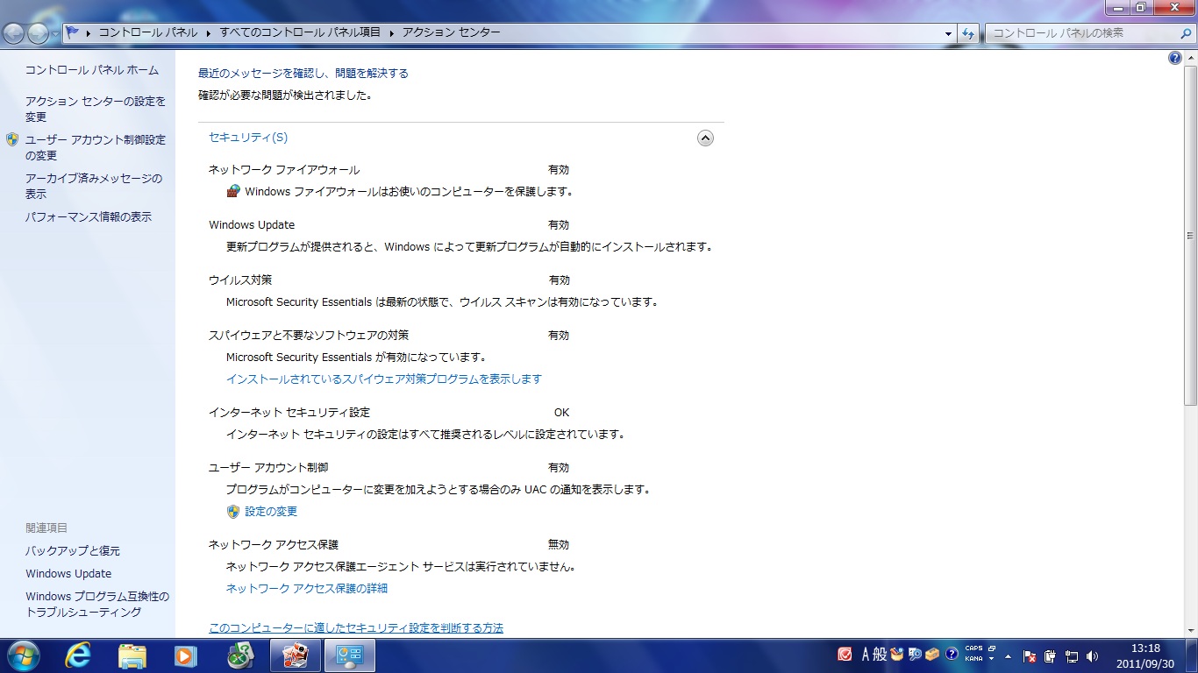Collapse the セキュリティ section with chevron button
Image resolution: width=1198 pixels, height=673 pixels.
[705, 138]
